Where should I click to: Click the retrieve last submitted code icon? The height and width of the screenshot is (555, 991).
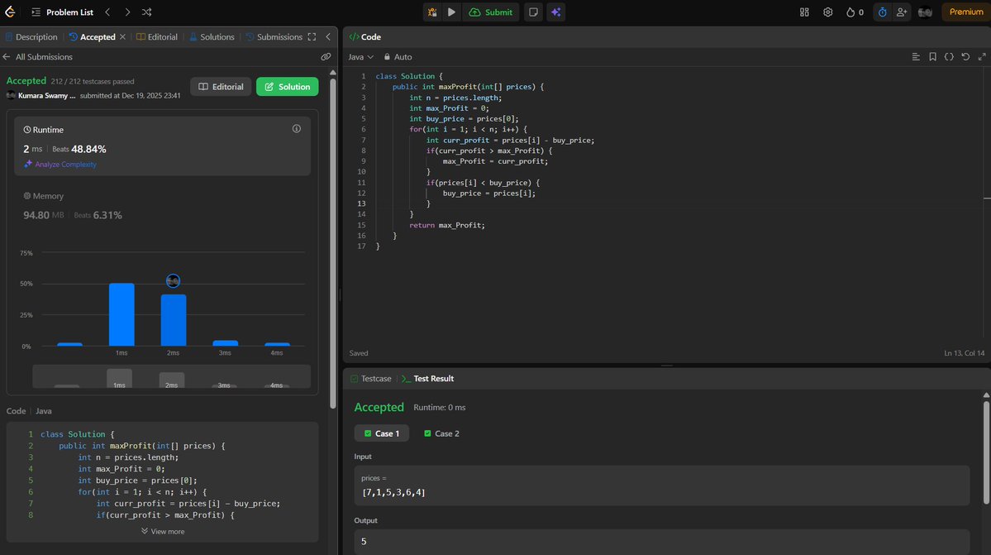pyautogui.click(x=965, y=56)
